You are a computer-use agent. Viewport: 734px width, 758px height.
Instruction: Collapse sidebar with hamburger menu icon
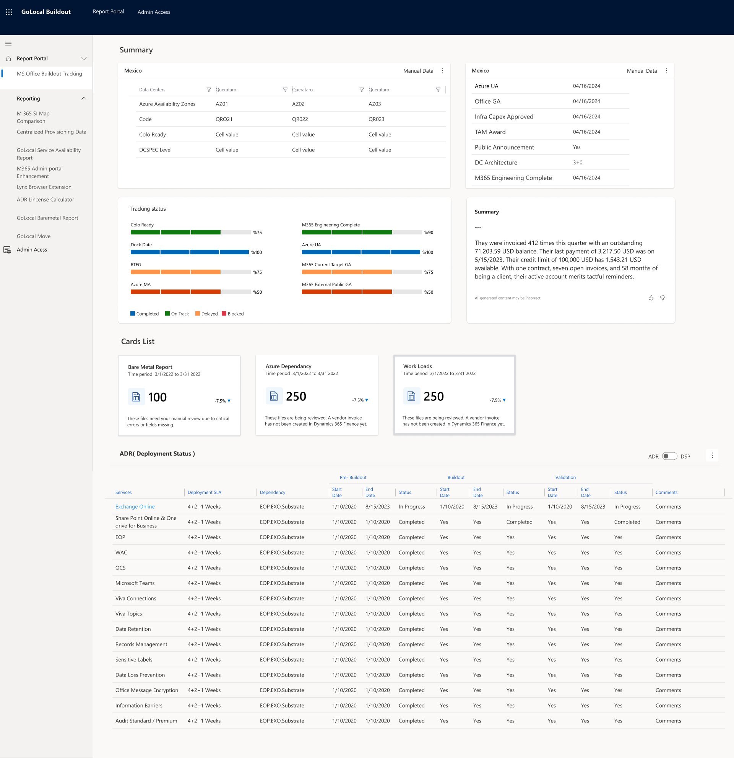pos(8,44)
